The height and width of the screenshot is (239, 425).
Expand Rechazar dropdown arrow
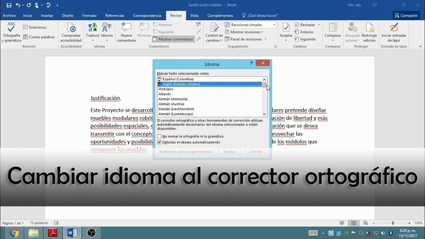[318, 25]
